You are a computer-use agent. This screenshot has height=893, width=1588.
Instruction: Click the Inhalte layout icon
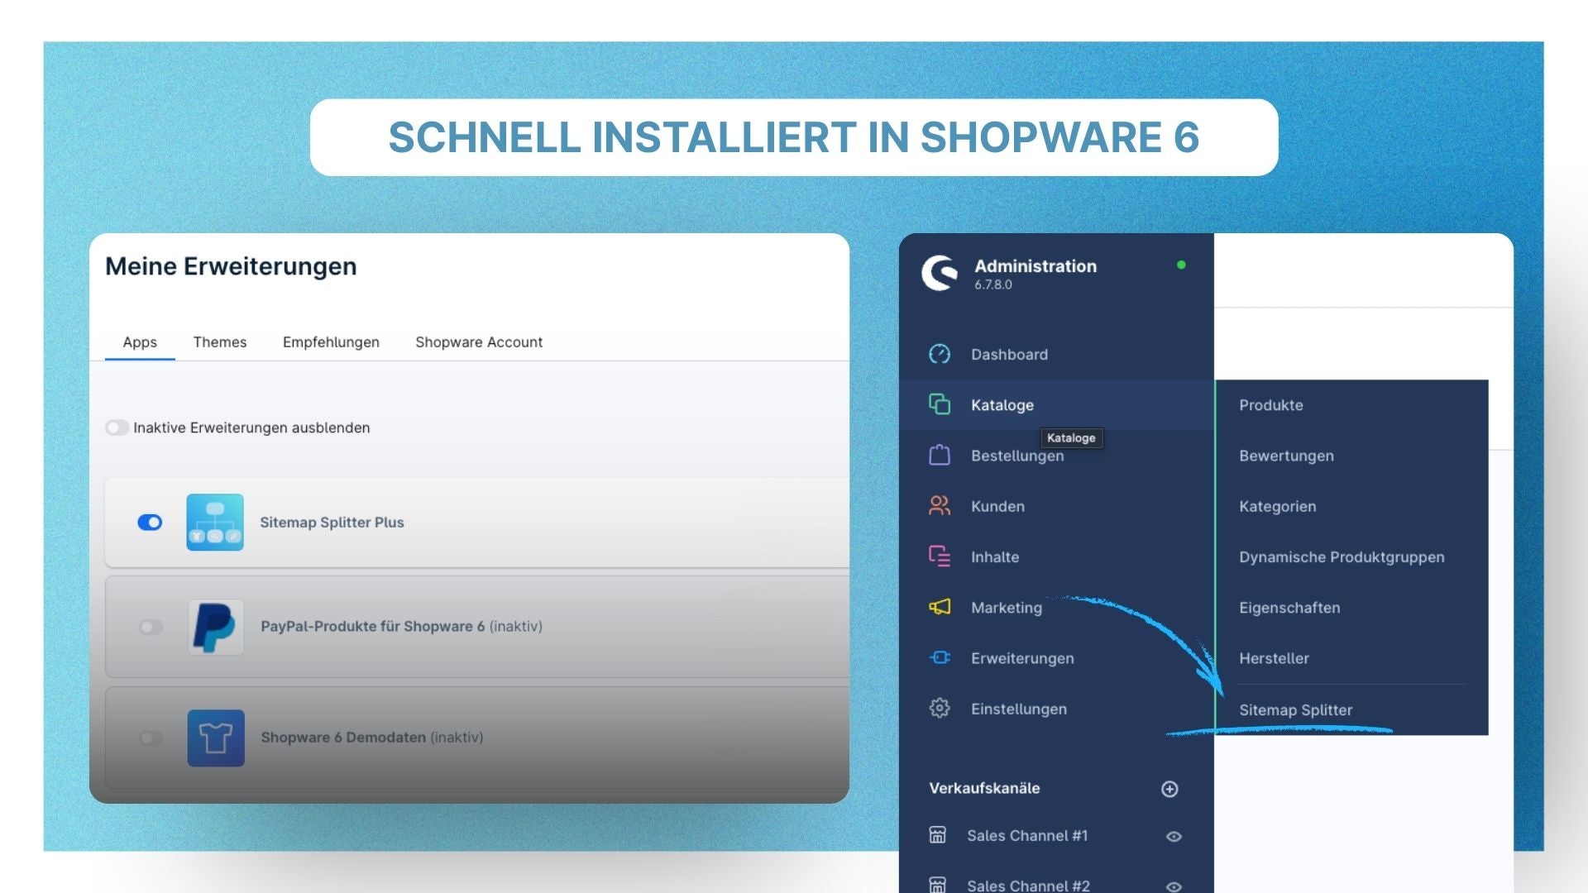pos(940,556)
